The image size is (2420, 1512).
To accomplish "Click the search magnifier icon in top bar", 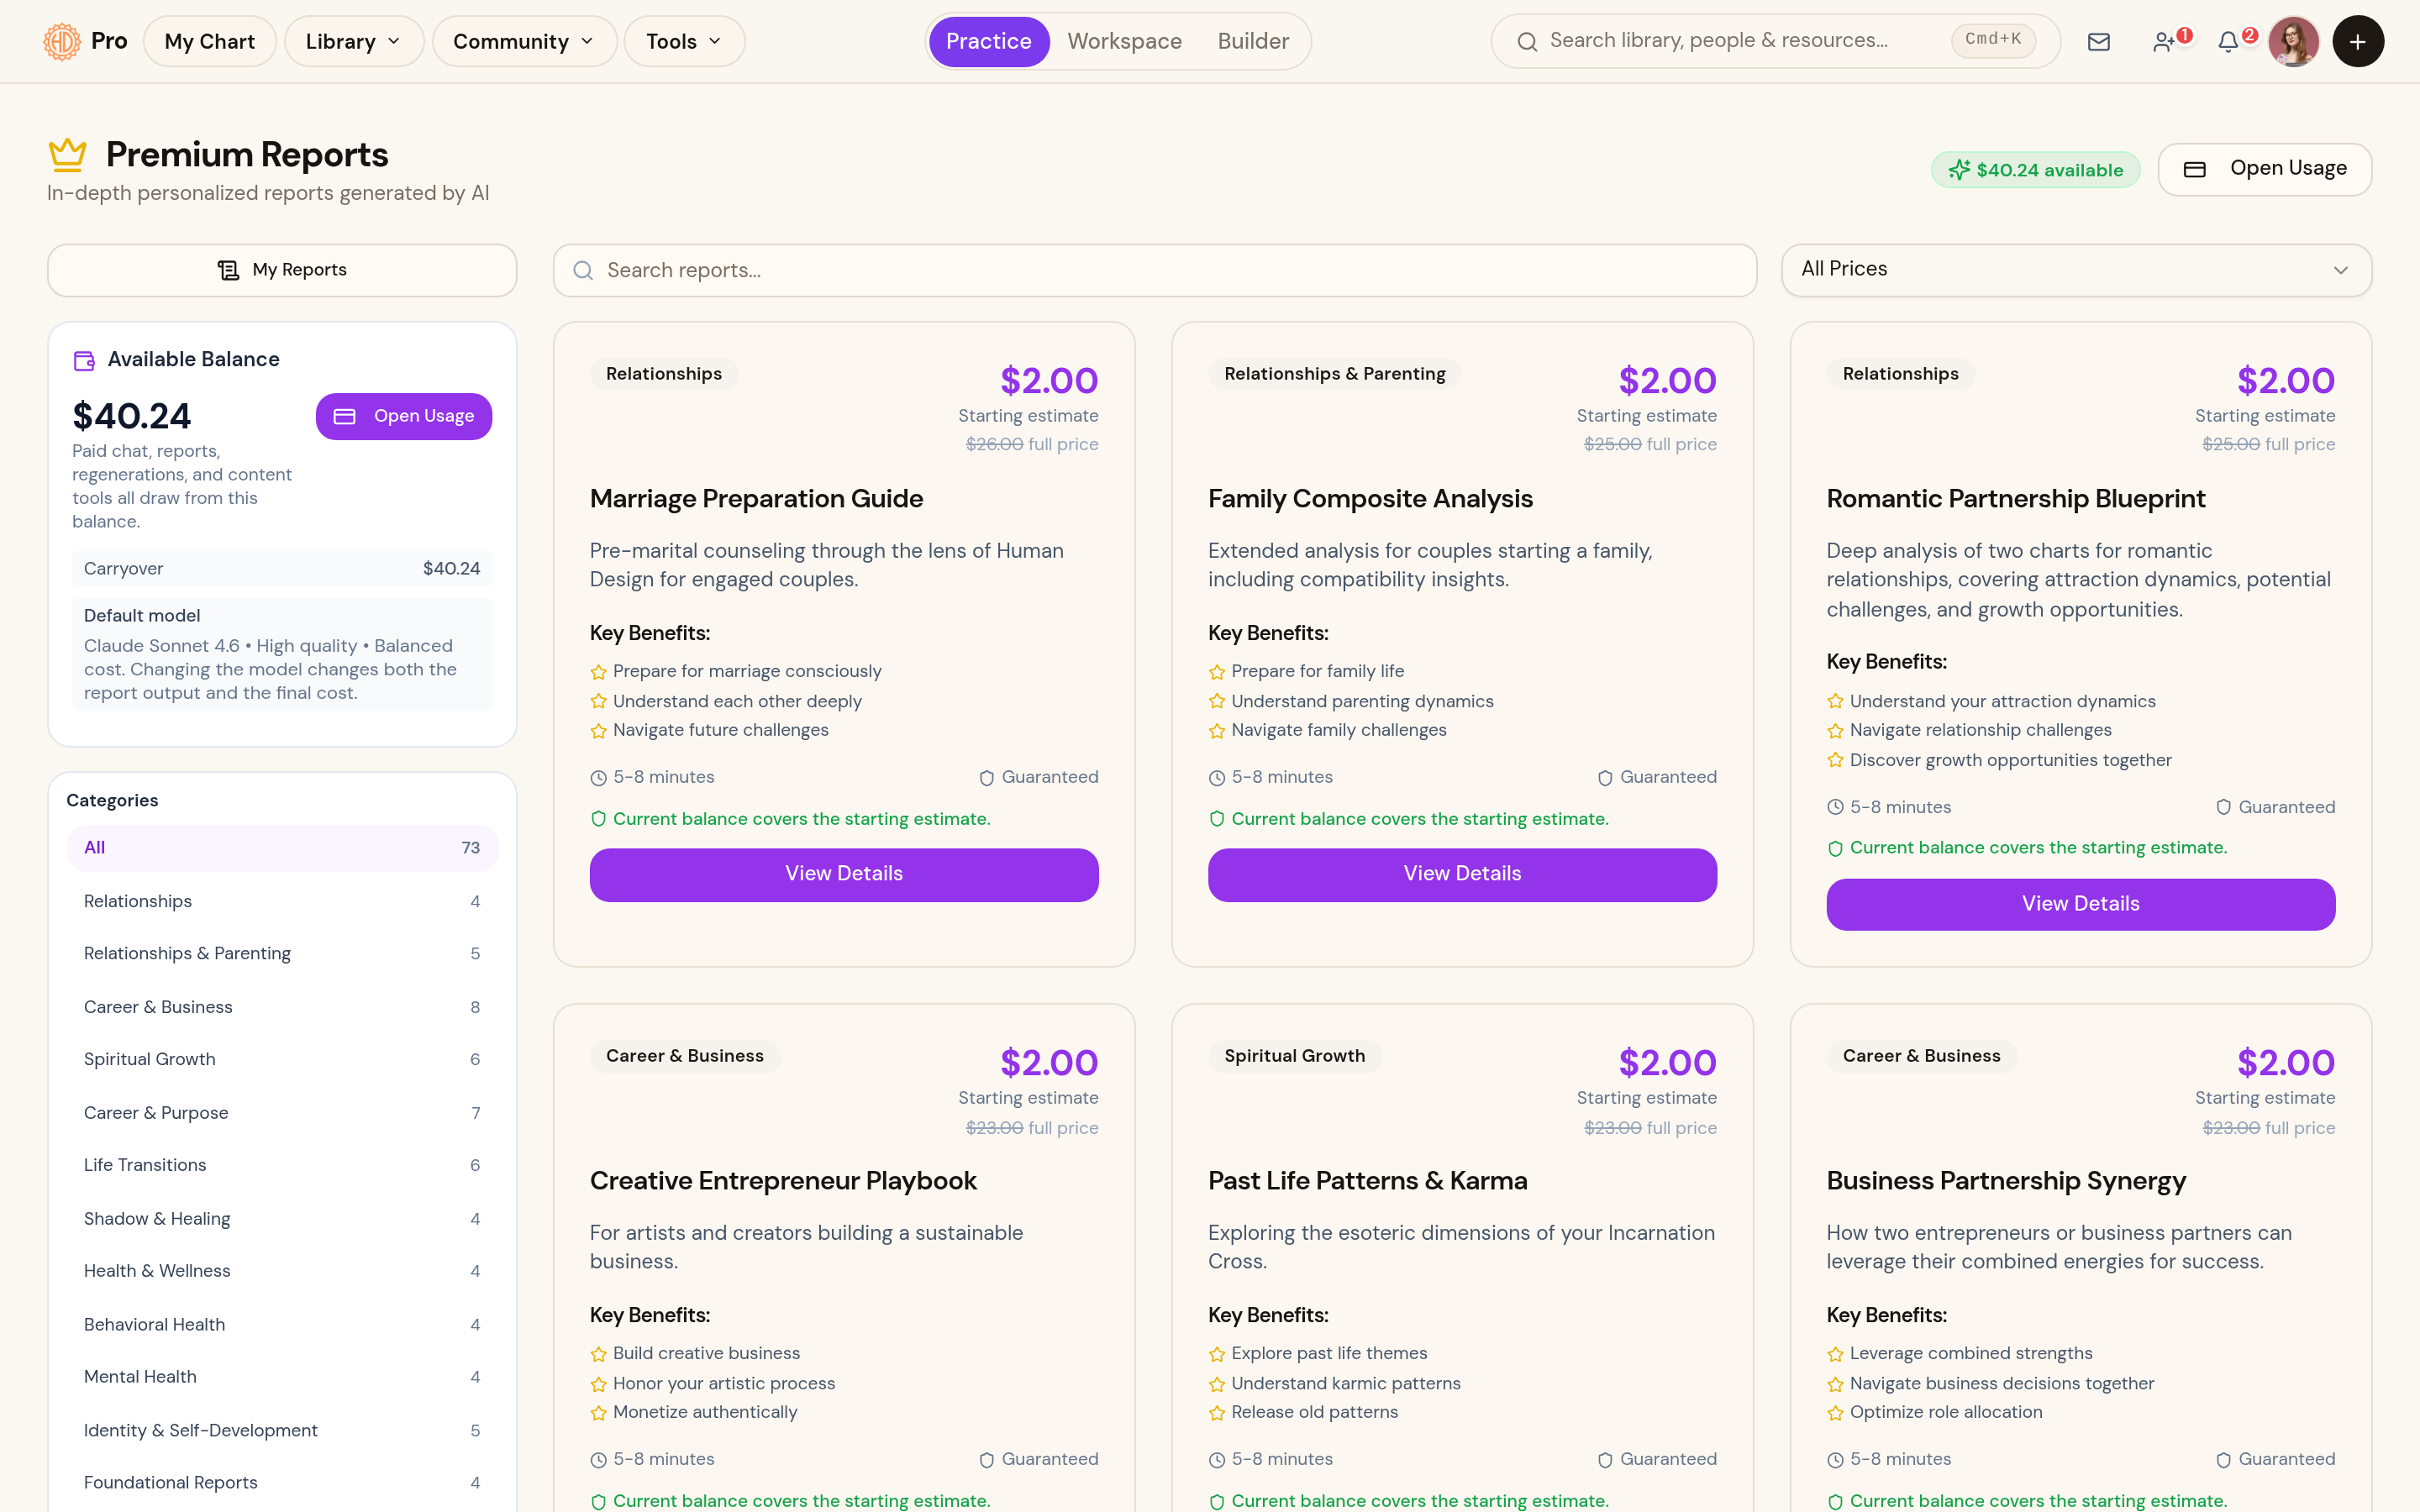I will [1527, 41].
